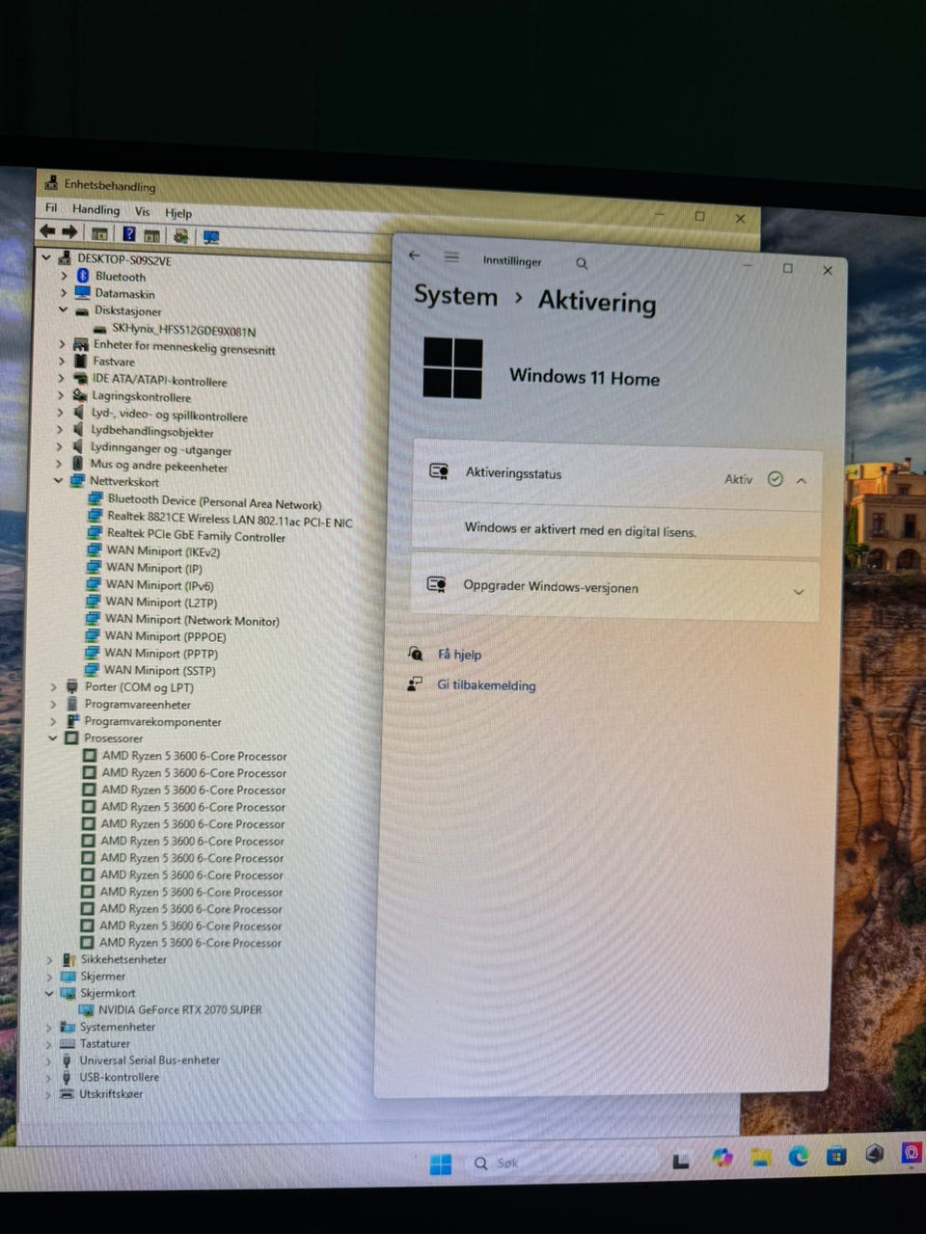Expand Oppgrader Windows-versjonen chevron

pyautogui.click(x=799, y=592)
